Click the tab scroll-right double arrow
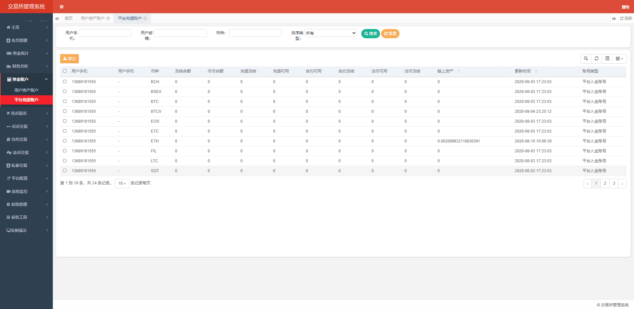The width and height of the screenshot is (634, 309). coord(614,18)
